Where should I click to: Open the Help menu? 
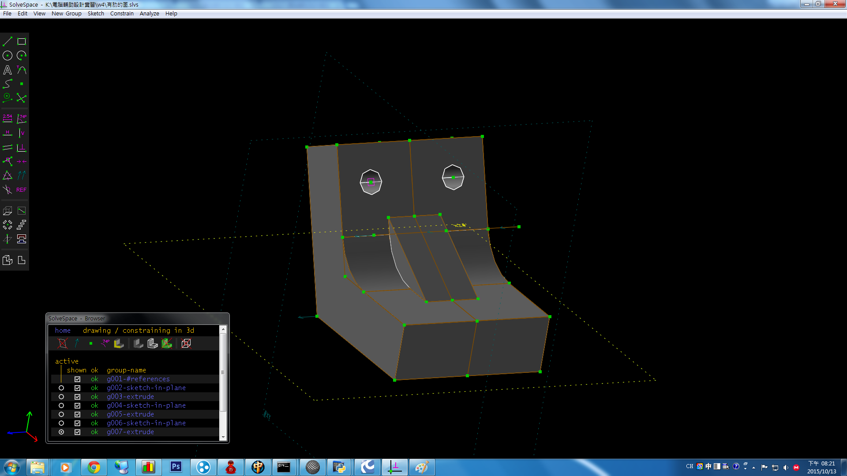coord(171,14)
